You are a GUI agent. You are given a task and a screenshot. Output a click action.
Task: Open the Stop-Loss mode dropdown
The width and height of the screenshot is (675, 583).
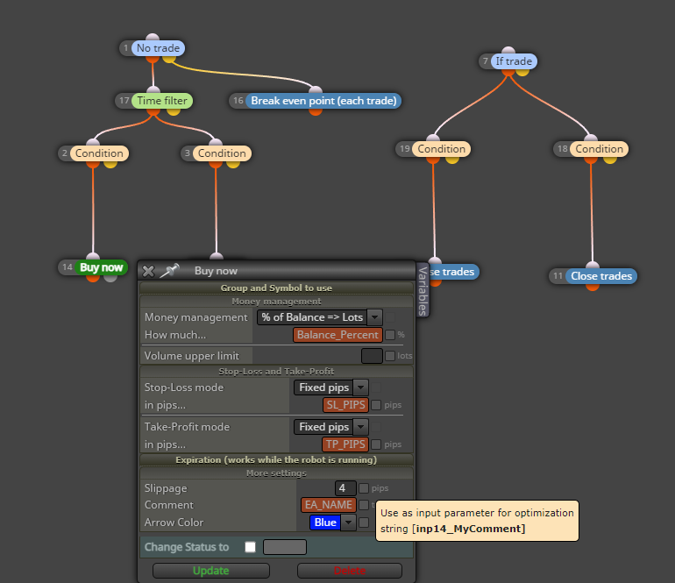pyautogui.click(x=331, y=387)
